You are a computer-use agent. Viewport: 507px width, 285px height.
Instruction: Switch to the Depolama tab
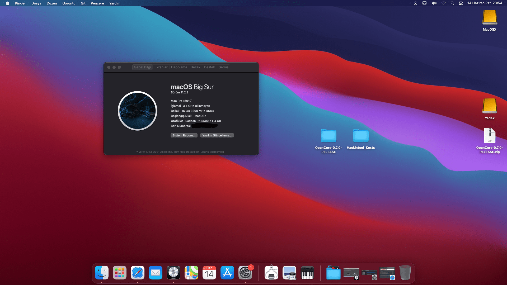point(179,67)
